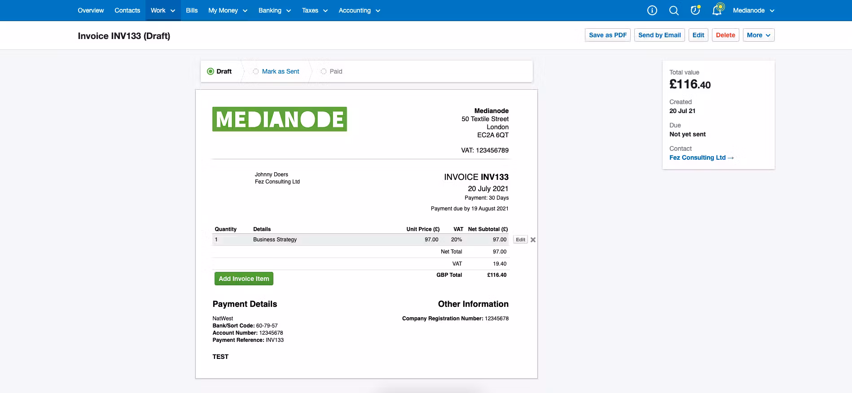
Task: Edit the Business Strategy line item
Action: click(x=520, y=240)
